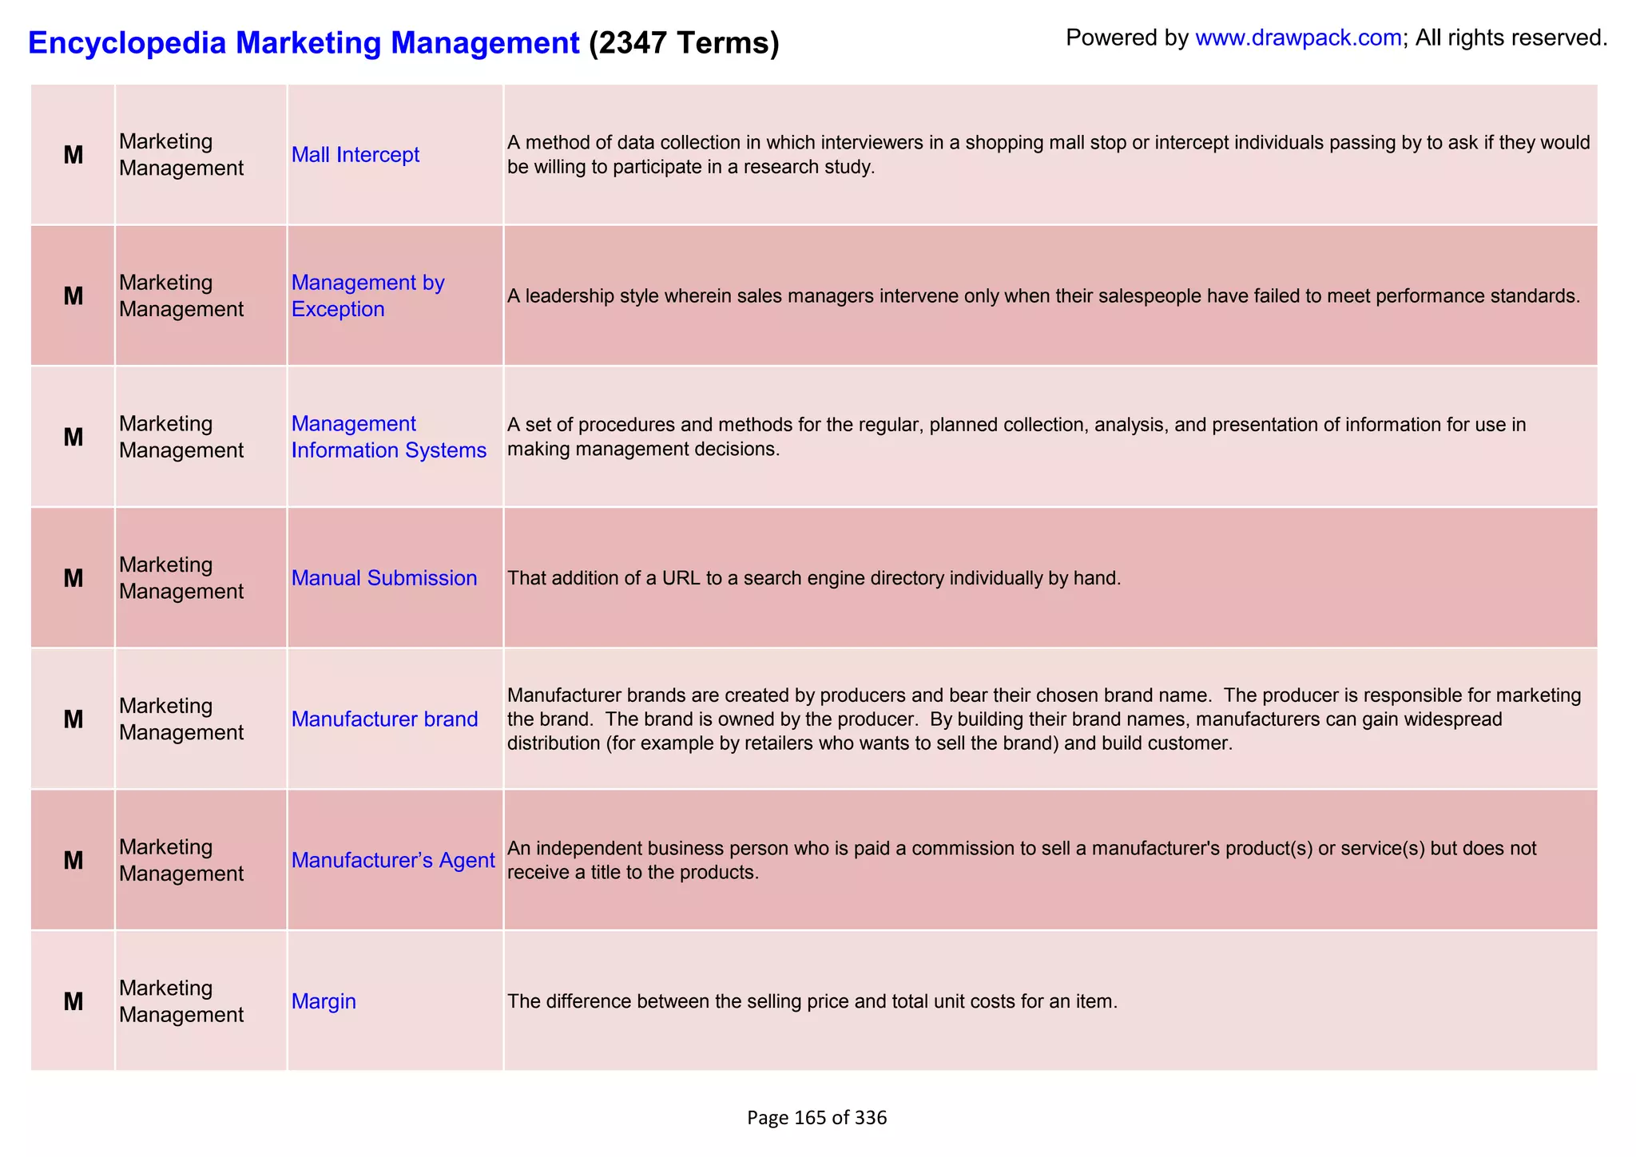The image size is (1636, 1157).
Task: Click the M letter in the Manufacturer brand row
Action: (73, 719)
